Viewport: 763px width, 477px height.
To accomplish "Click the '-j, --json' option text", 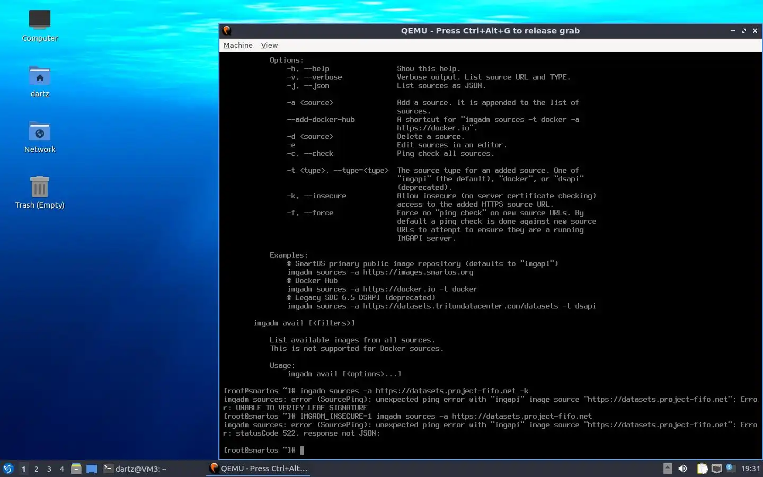I will 308,85.
